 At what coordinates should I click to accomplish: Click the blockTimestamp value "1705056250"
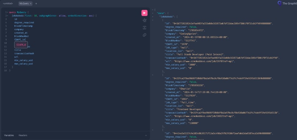coord(196,85)
